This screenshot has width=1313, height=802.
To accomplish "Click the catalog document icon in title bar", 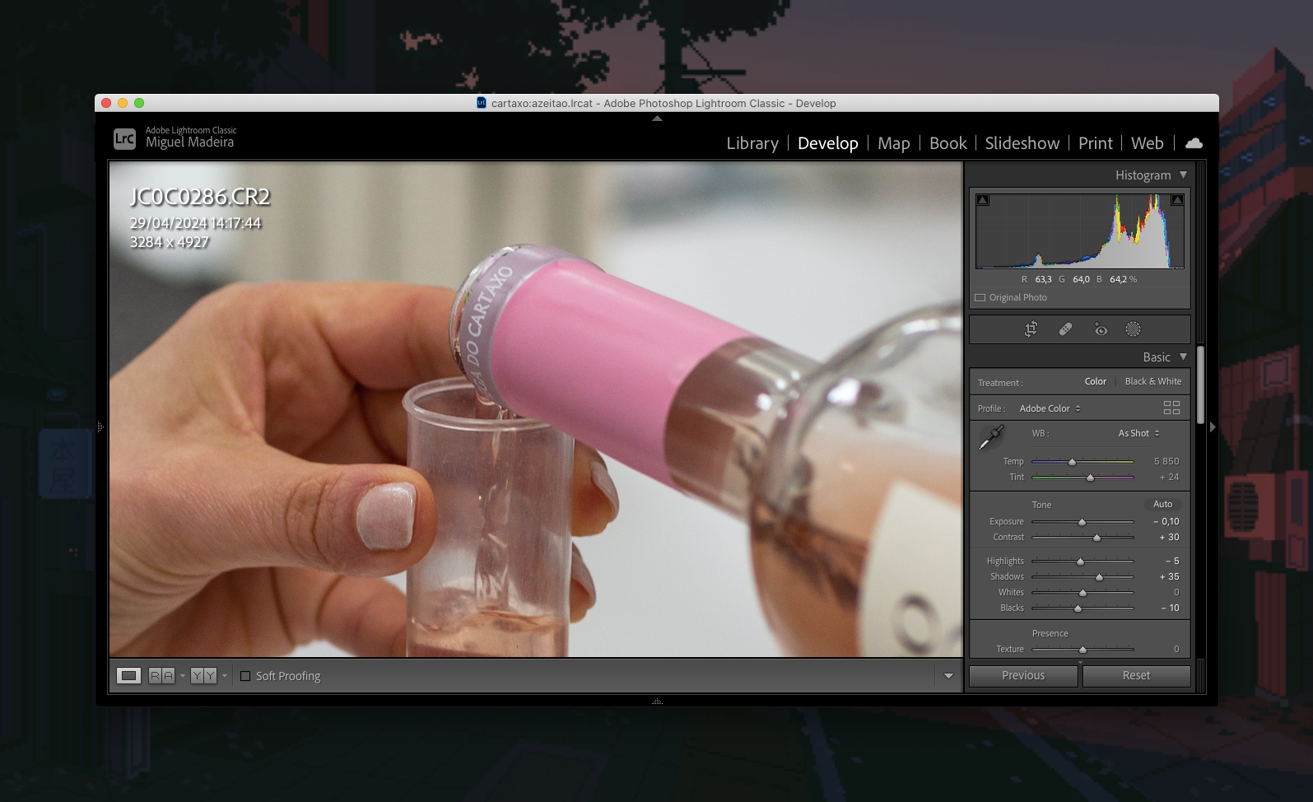I will 482,103.
